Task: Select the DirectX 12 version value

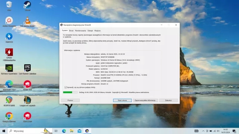Action: [105, 84]
